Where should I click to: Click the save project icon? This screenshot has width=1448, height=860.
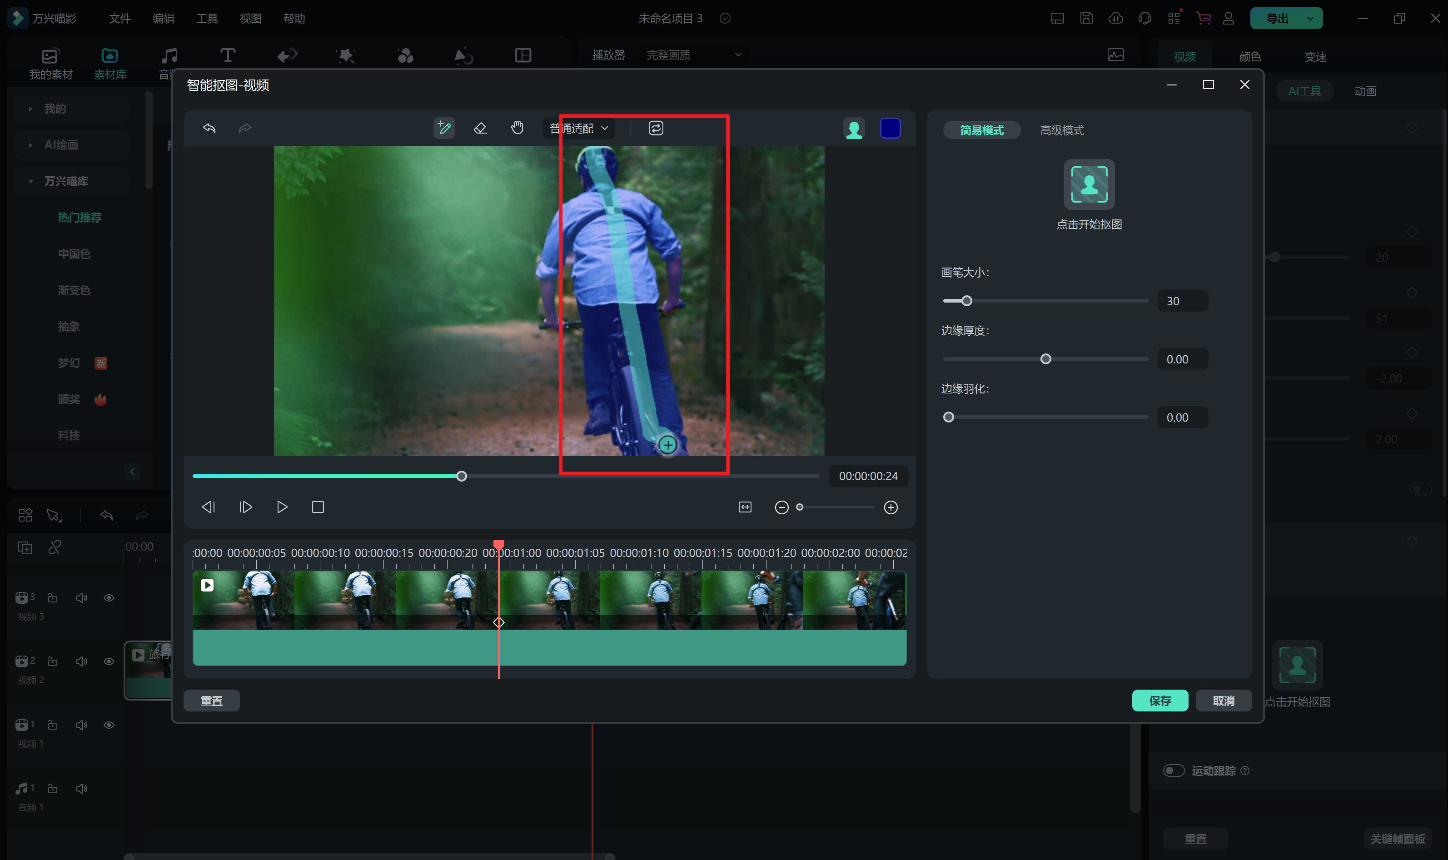pos(1086,19)
